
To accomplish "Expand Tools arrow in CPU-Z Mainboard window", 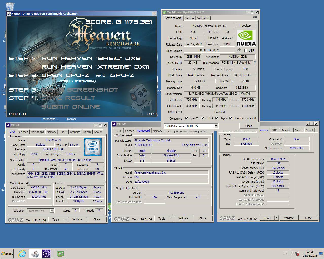I will pyautogui.click(x=171, y=218).
